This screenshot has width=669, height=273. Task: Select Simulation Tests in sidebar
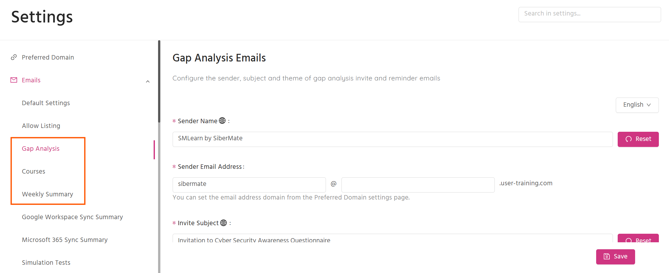(46, 263)
